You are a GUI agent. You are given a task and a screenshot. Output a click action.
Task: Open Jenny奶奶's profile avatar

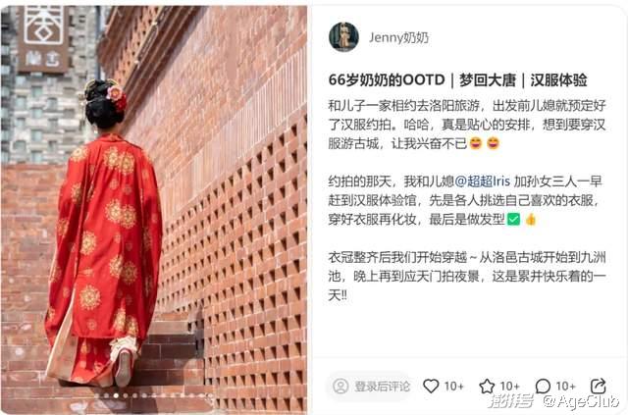point(343,37)
